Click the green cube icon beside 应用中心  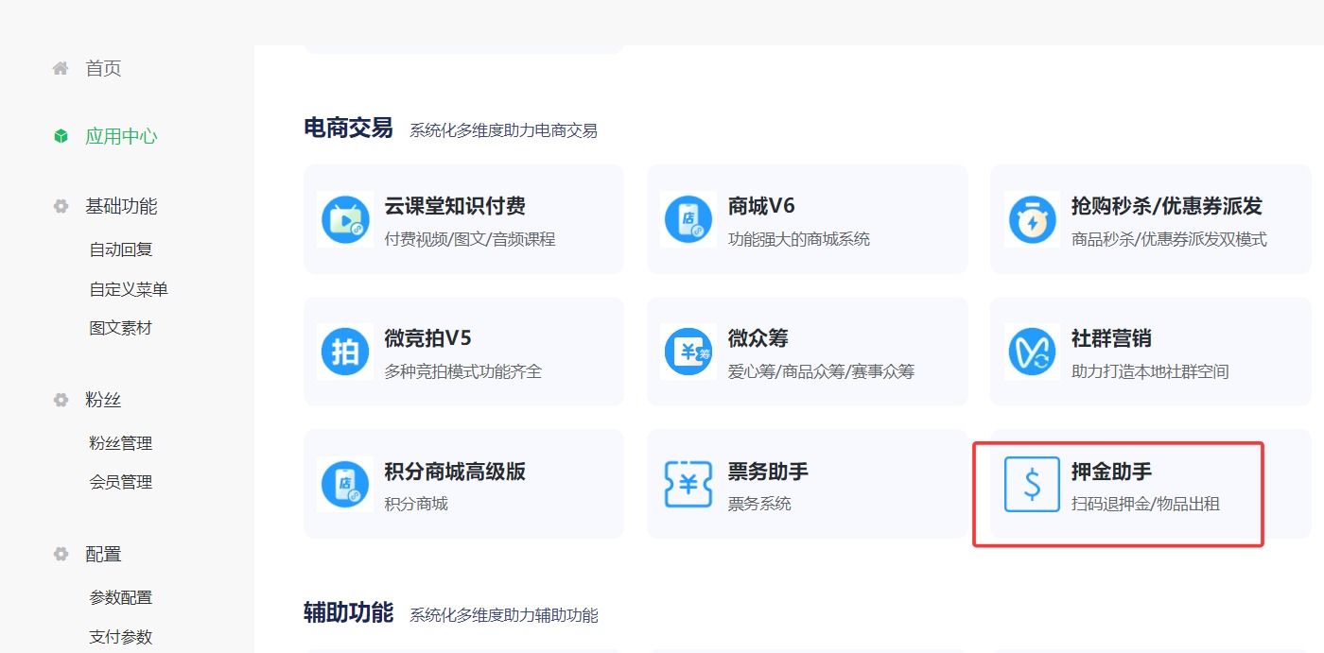60,136
